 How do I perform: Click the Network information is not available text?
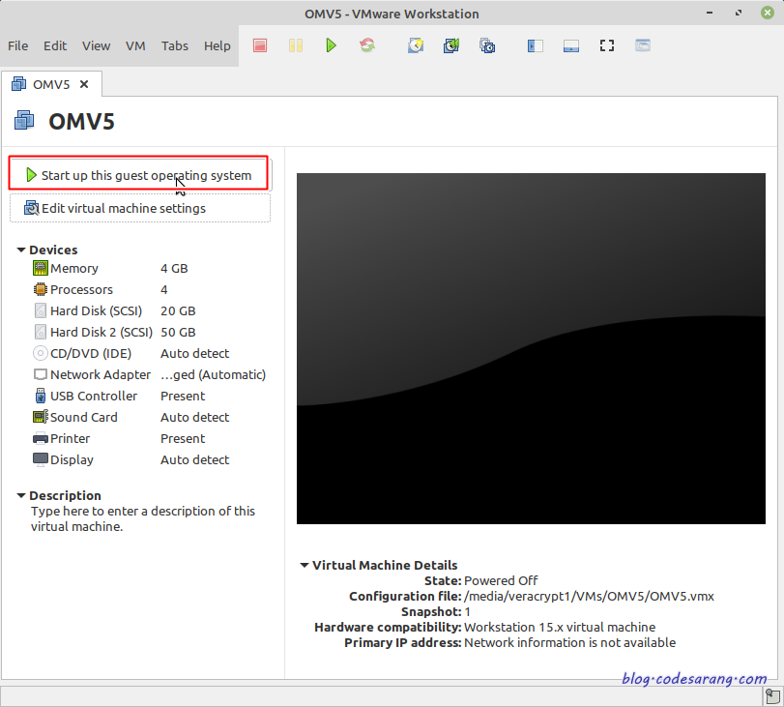pos(569,642)
